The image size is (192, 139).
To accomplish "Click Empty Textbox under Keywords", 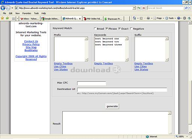I will (x=103, y=63).
